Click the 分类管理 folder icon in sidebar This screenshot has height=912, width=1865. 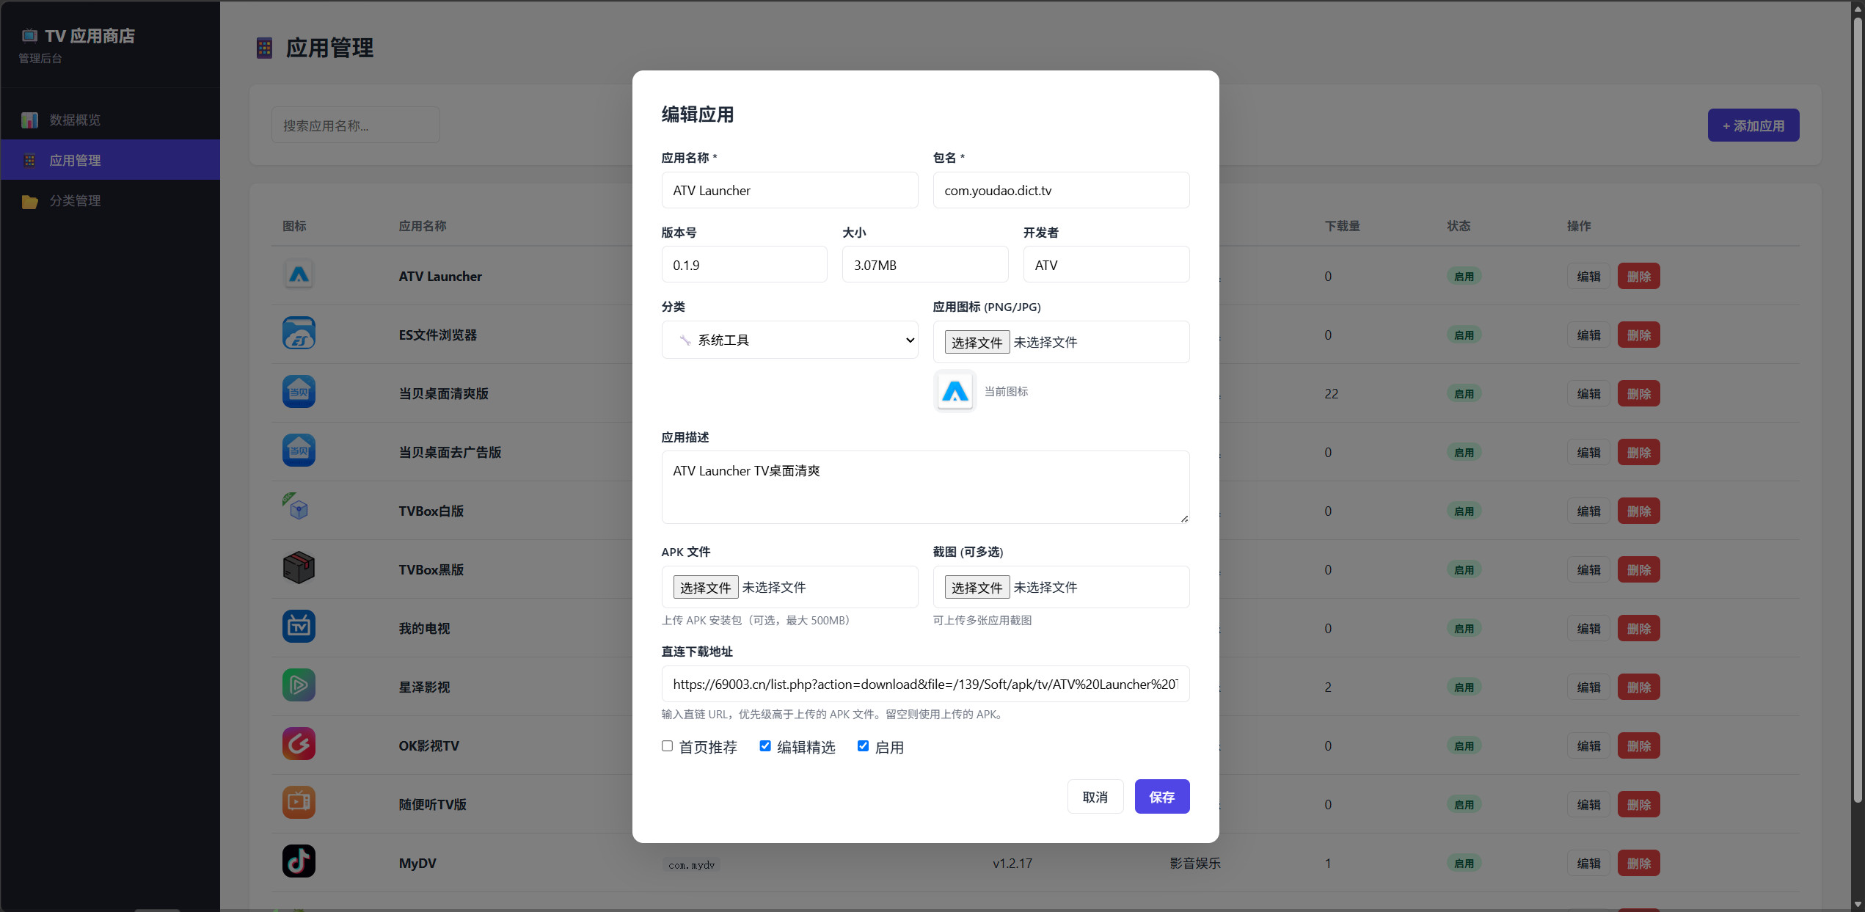click(x=29, y=201)
